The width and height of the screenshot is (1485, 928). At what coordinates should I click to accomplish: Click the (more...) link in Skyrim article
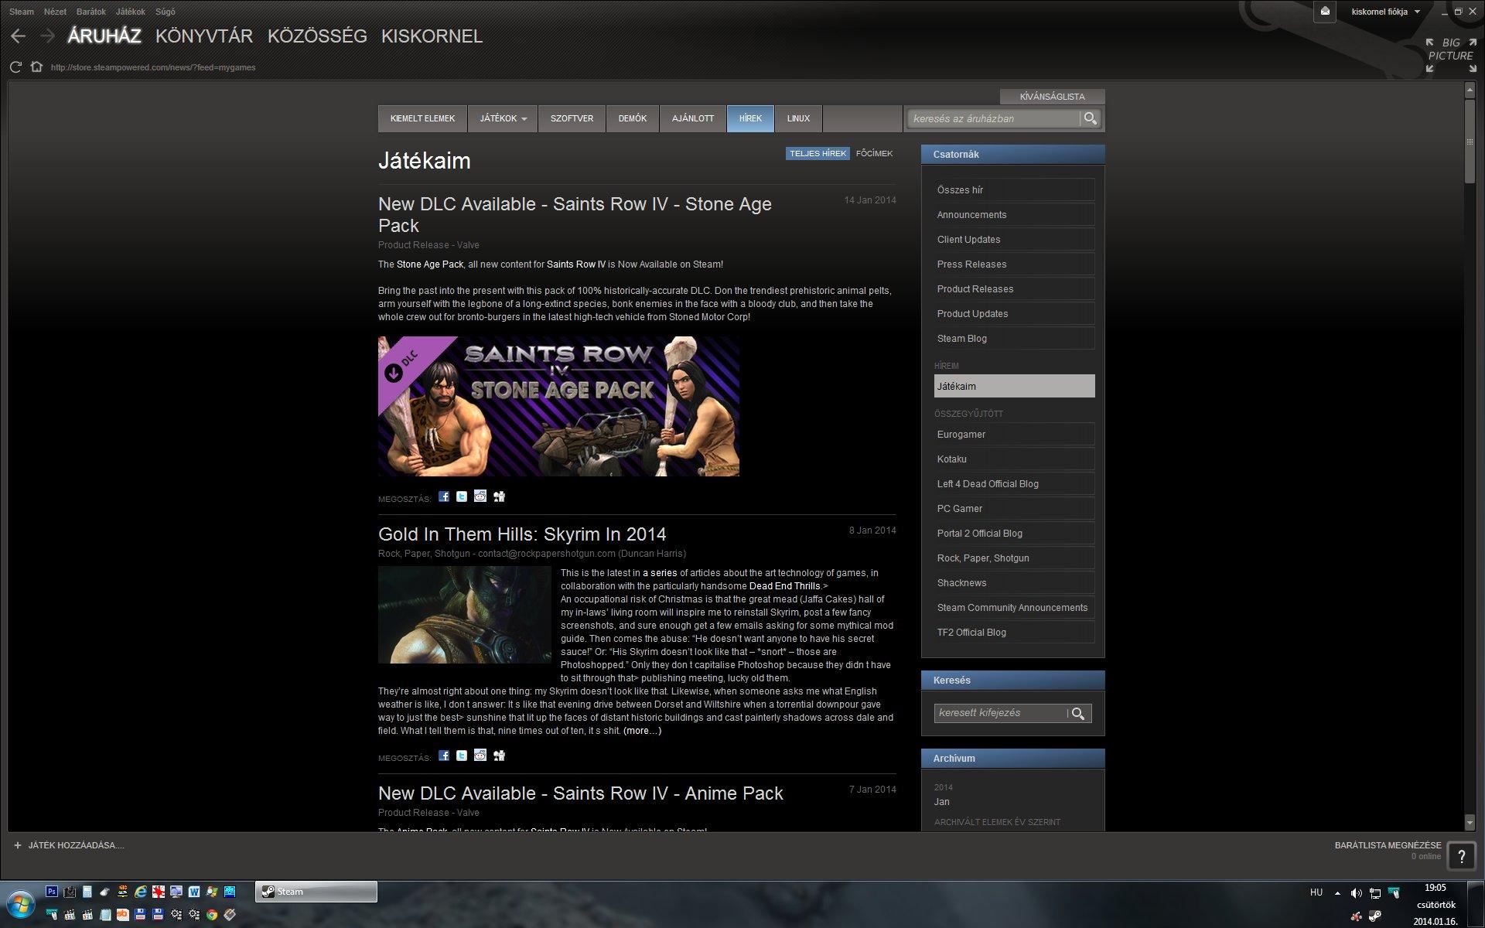[x=642, y=731]
